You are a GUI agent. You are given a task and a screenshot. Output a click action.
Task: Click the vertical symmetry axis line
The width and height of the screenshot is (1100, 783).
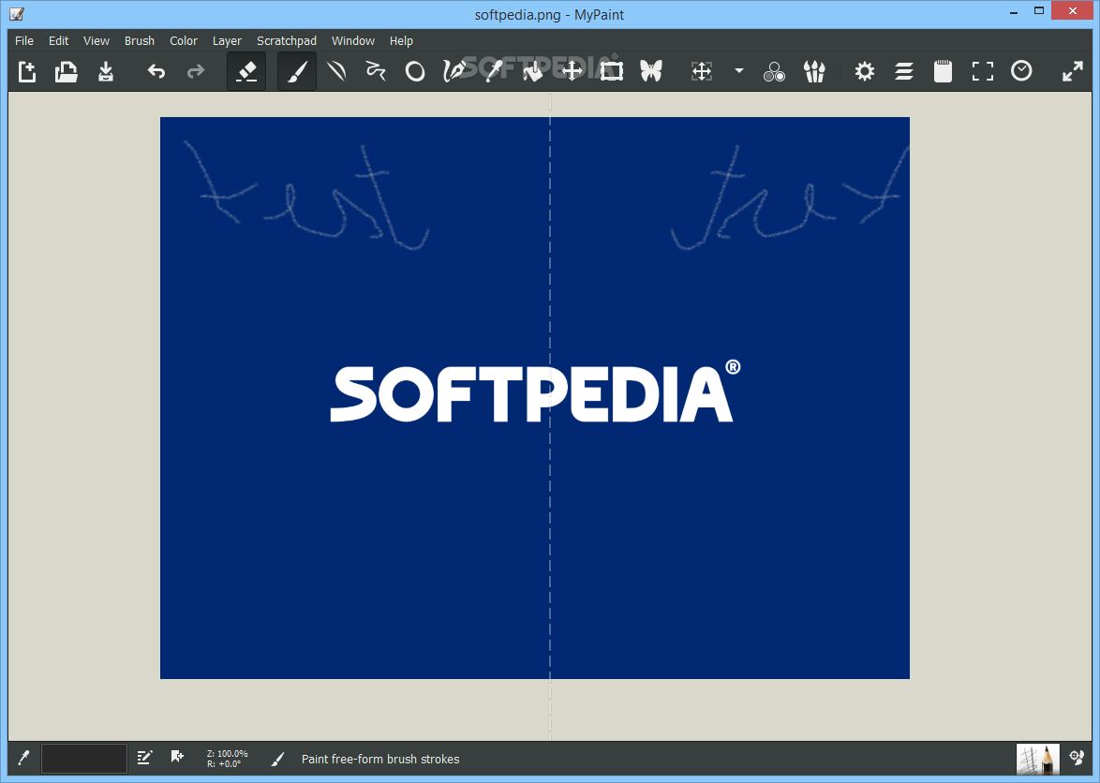(550, 417)
